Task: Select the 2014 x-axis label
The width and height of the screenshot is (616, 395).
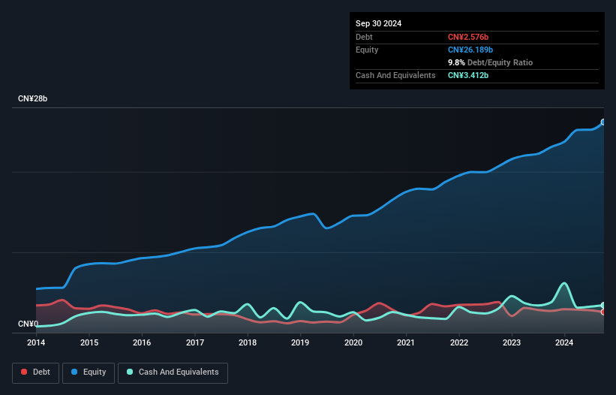Action: 36,343
